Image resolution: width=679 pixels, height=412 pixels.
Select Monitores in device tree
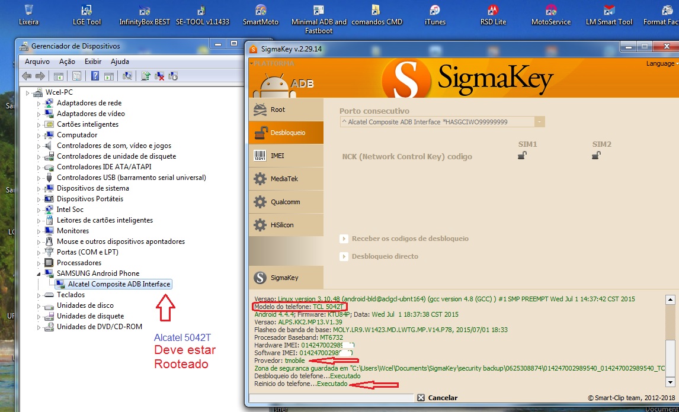coord(73,231)
